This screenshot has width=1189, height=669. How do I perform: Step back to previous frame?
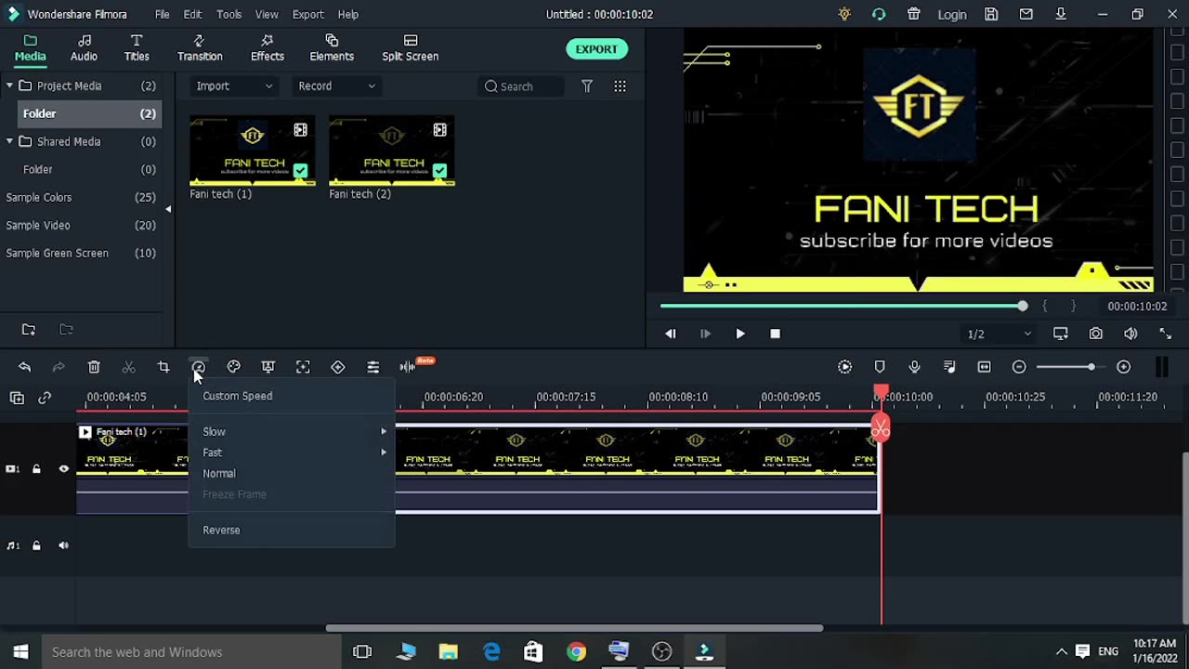tap(671, 334)
